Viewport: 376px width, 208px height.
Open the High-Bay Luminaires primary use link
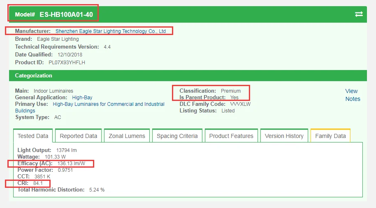[x=109, y=104]
